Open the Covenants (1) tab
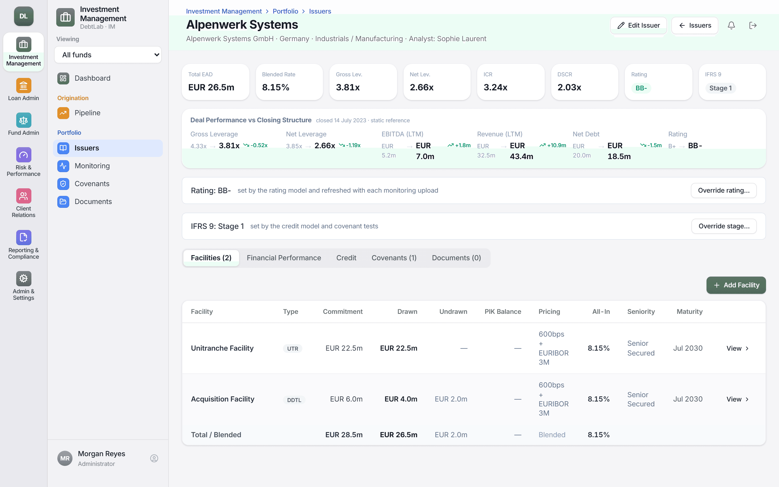 click(x=394, y=258)
